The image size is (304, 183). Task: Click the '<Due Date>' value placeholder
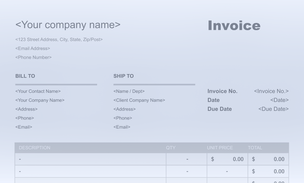tap(274, 109)
